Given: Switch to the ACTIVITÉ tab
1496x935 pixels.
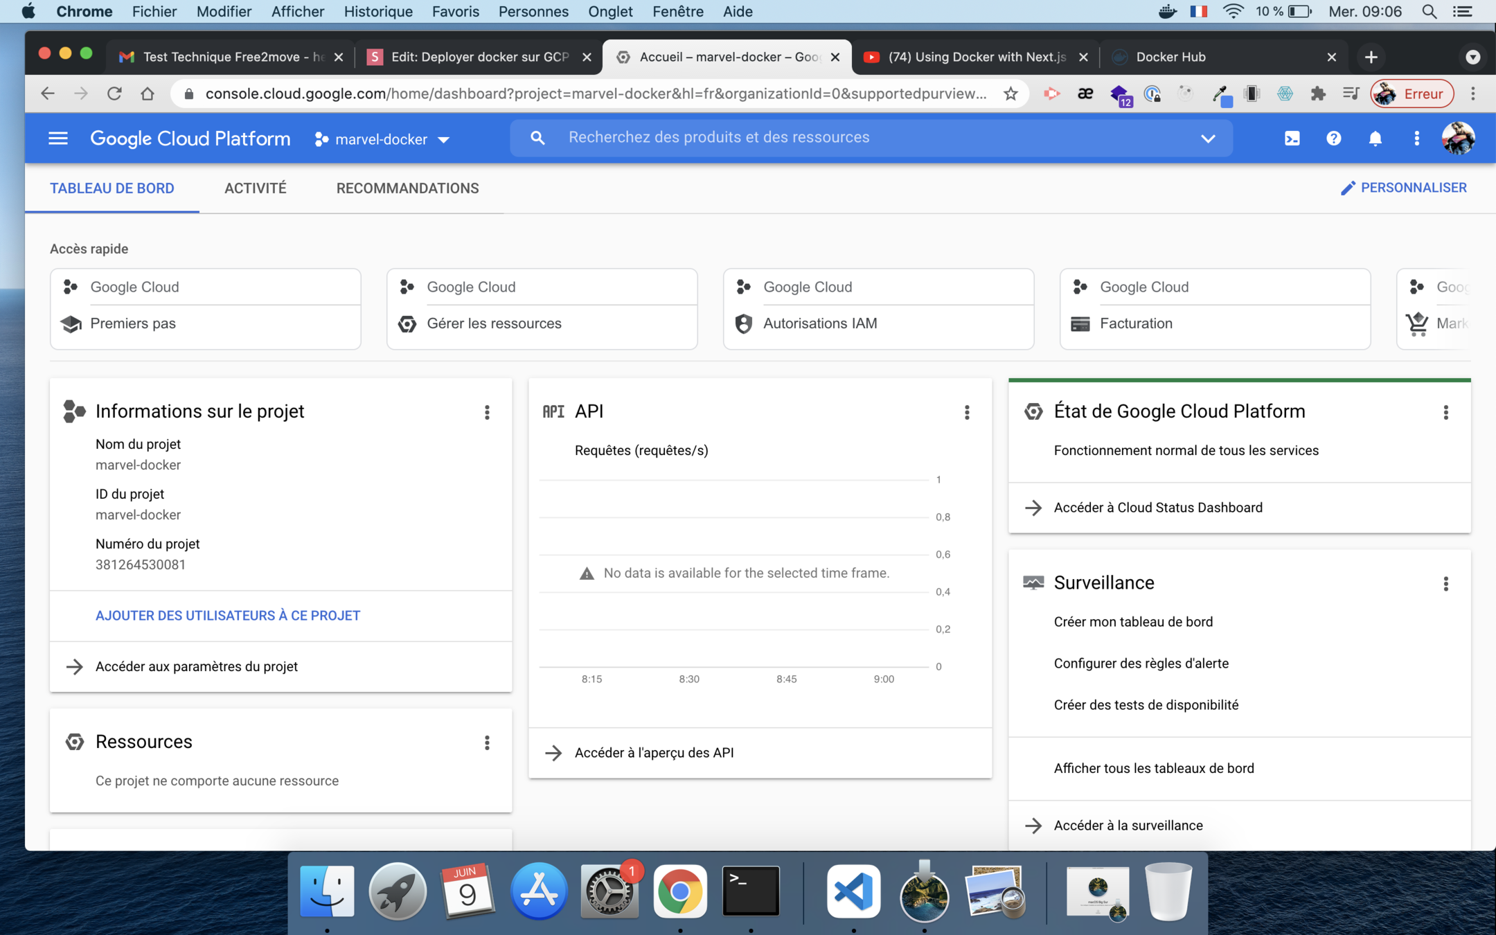Looking at the screenshot, I should [x=255, y=188].
